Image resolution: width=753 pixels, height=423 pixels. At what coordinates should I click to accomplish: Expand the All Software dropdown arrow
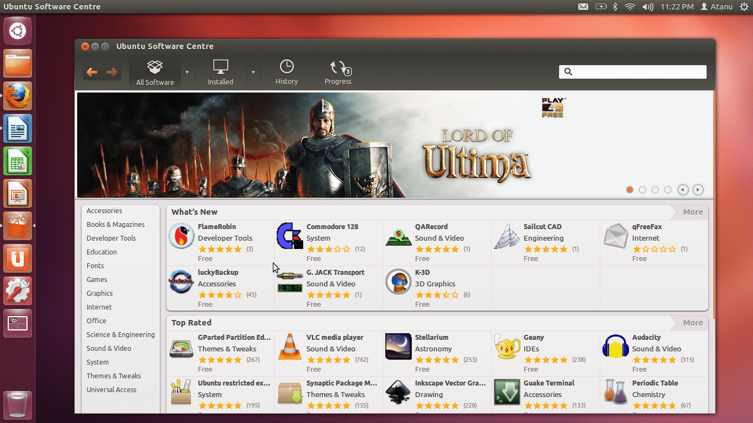pyautogui.click(x=187, y=72)
